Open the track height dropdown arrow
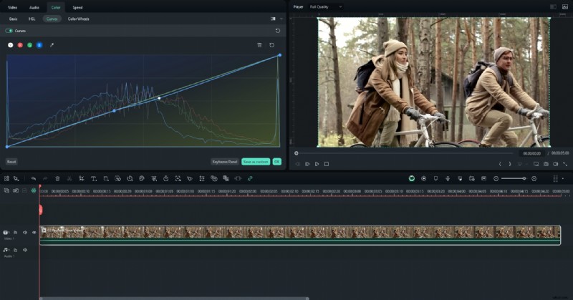 563,178
